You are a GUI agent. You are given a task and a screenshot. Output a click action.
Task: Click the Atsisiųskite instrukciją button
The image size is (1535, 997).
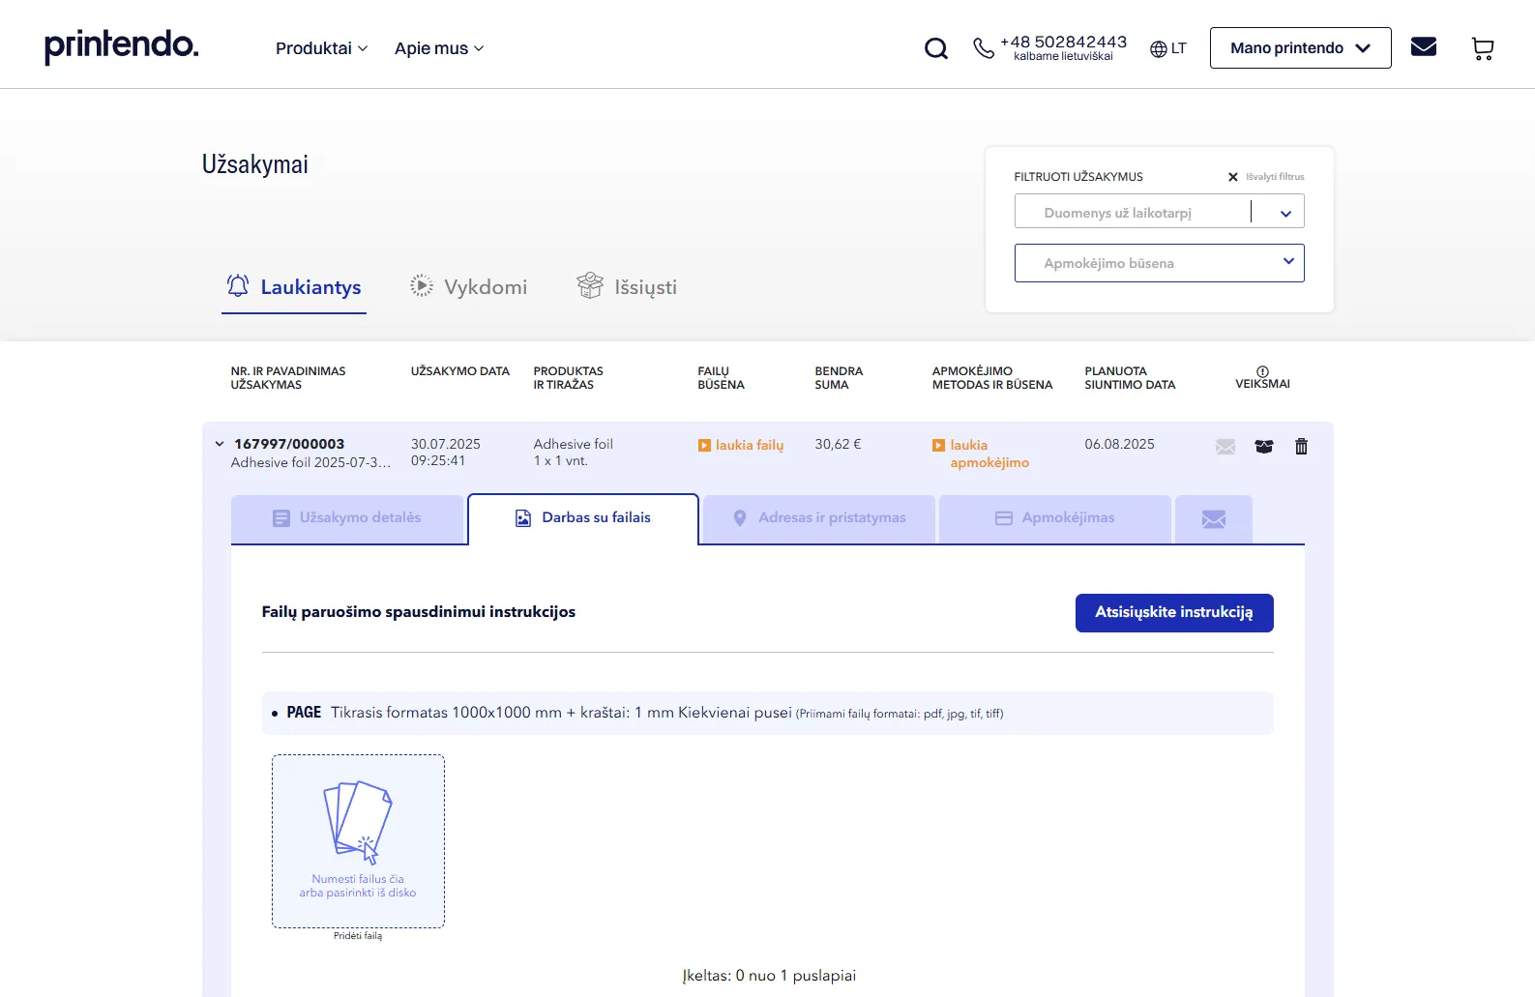[x=1173, y=612]
